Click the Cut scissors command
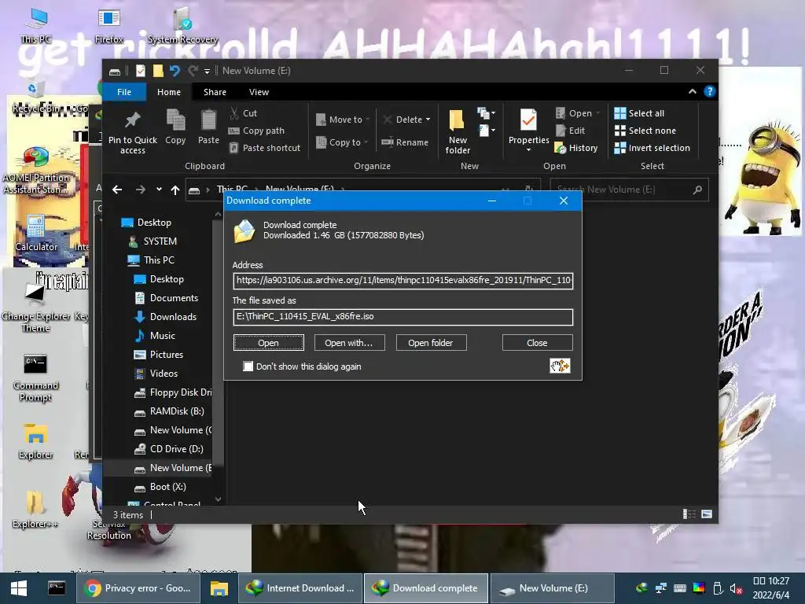This screenshot has width=805, height=604. point(244,113)
